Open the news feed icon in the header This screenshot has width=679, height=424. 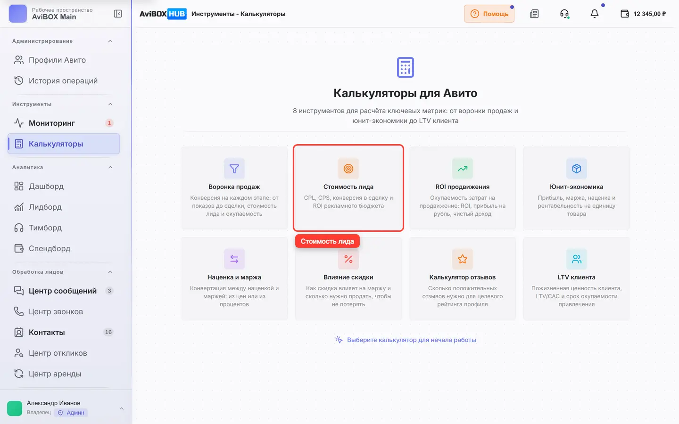click(534, 14)
